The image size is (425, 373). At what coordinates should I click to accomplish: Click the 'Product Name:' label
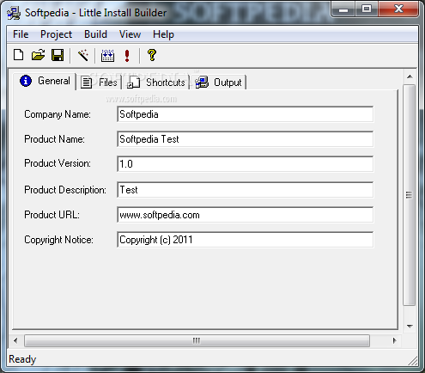[x=54, y=139]
